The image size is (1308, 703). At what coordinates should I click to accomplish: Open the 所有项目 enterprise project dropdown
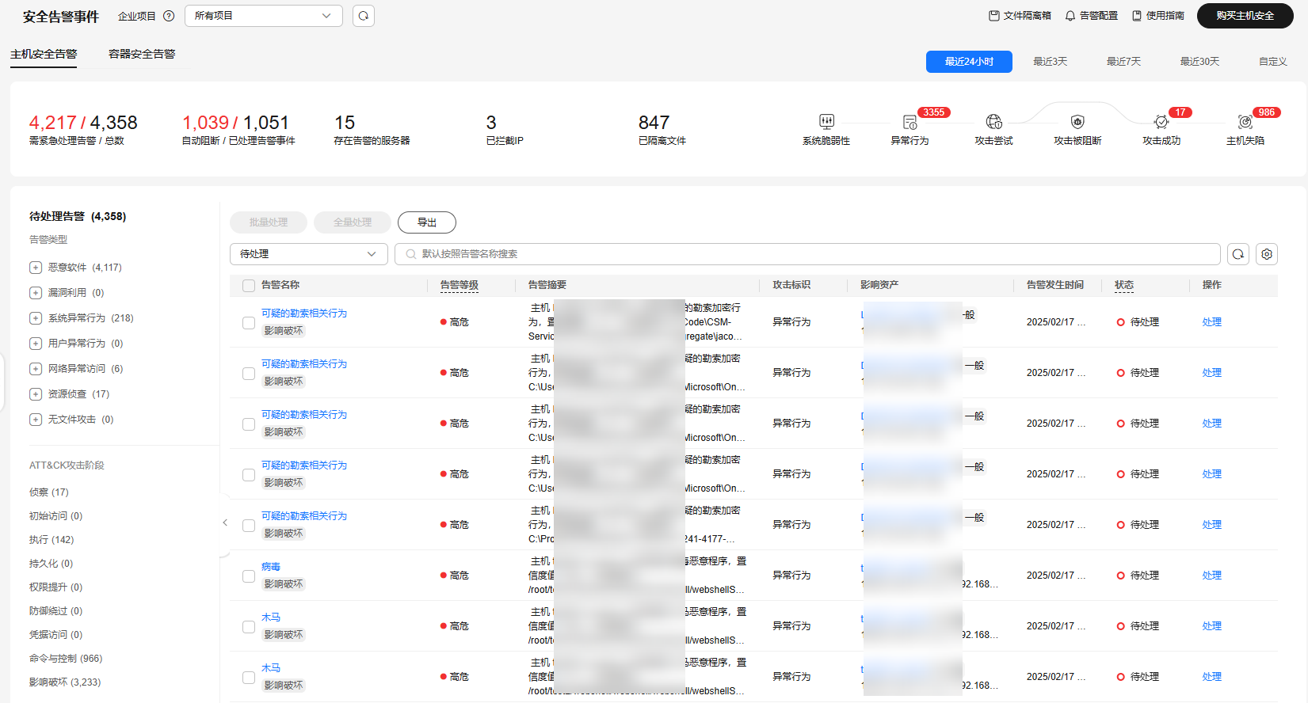click(264, 16)
